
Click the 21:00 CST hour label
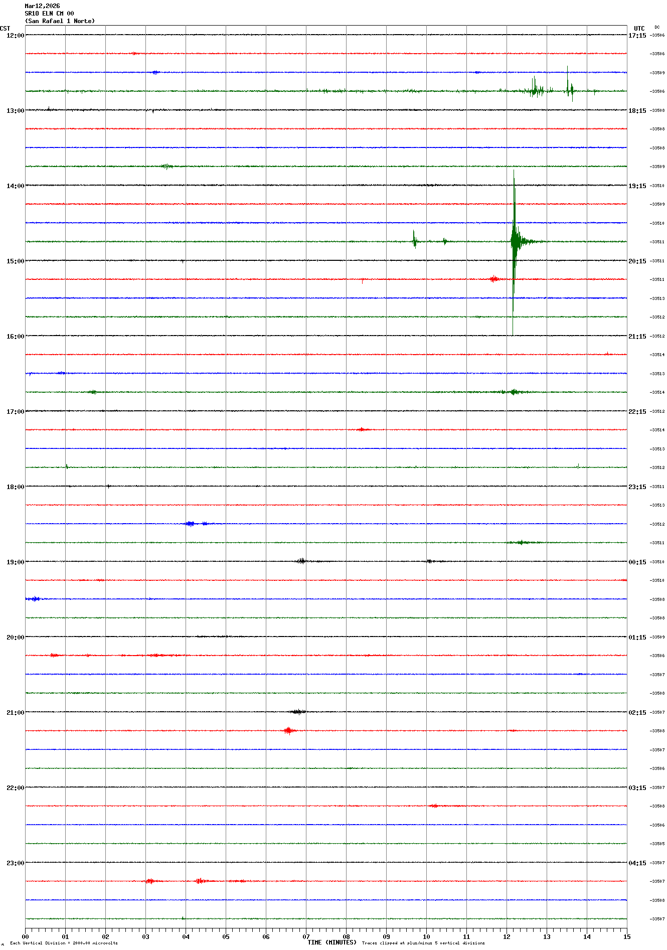15,713
